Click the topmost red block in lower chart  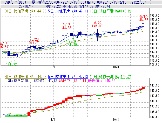coord(143,88)
